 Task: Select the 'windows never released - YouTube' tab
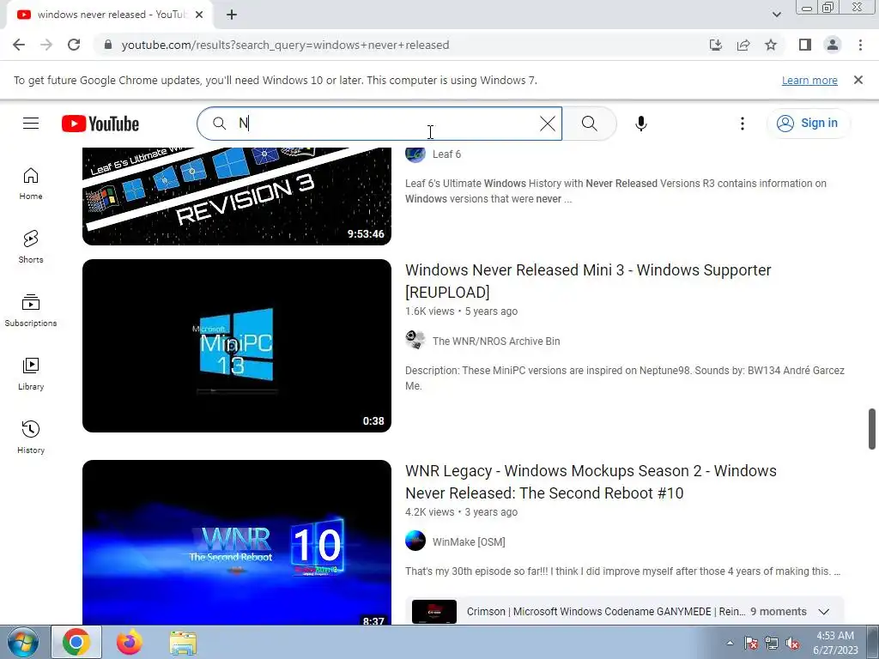pyautogui.click(x=111, y=15)
